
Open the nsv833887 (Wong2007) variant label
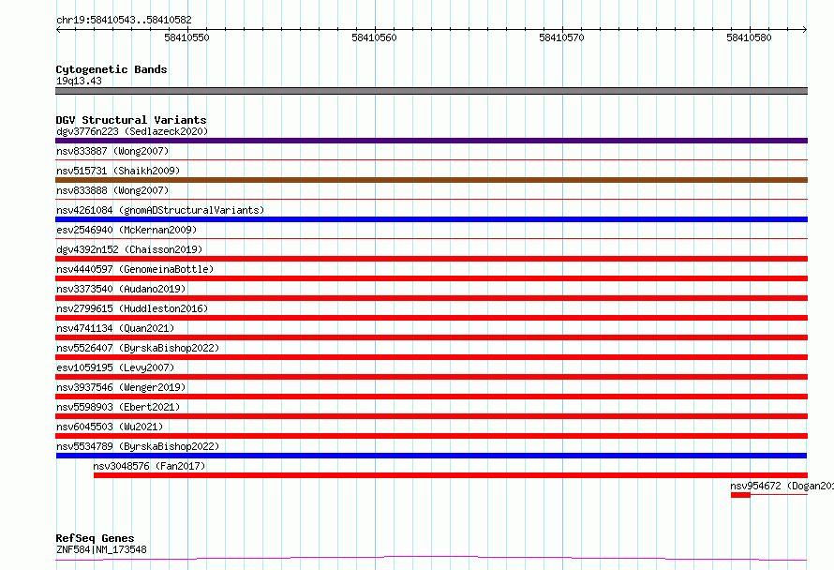112,151
